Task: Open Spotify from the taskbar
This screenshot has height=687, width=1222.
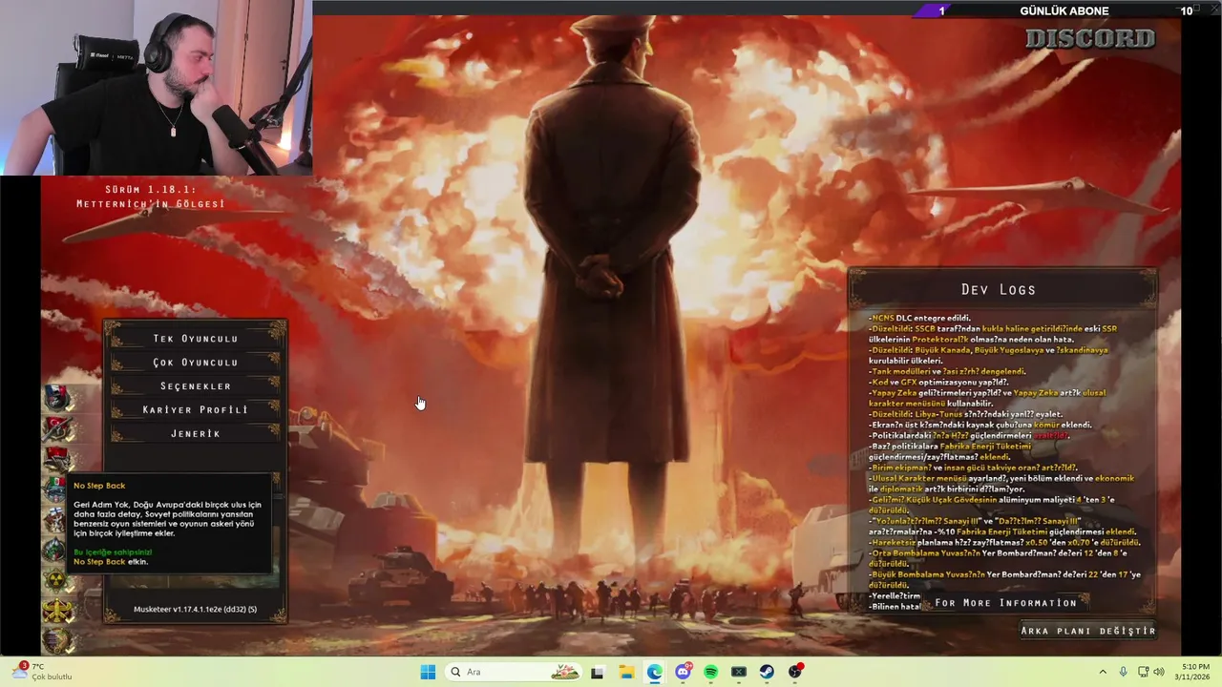Action: click(x=710, y=672)
